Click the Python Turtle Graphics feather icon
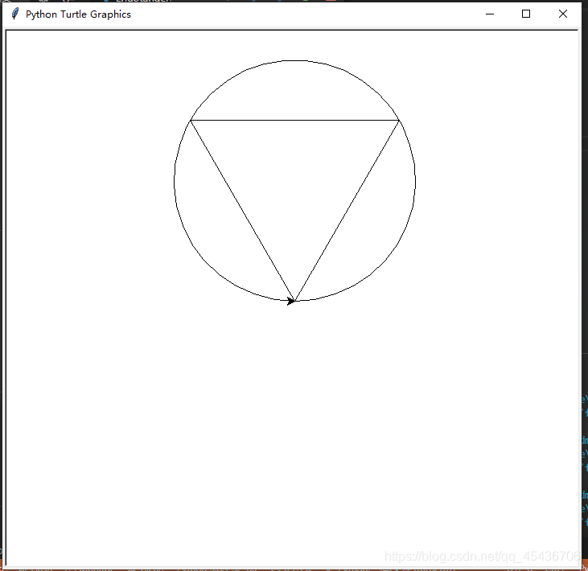Image resolution: width=588 pixels, height=571 pixels. coord(14,14)
